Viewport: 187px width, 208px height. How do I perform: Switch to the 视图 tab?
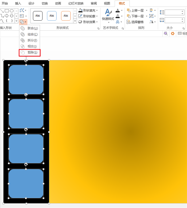tap(107, 3)
